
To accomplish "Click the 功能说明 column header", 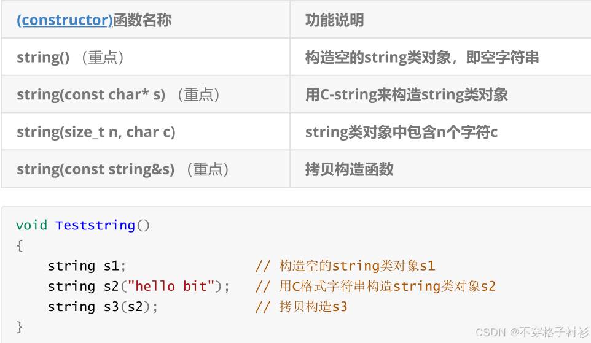I will tap(334, 20).
